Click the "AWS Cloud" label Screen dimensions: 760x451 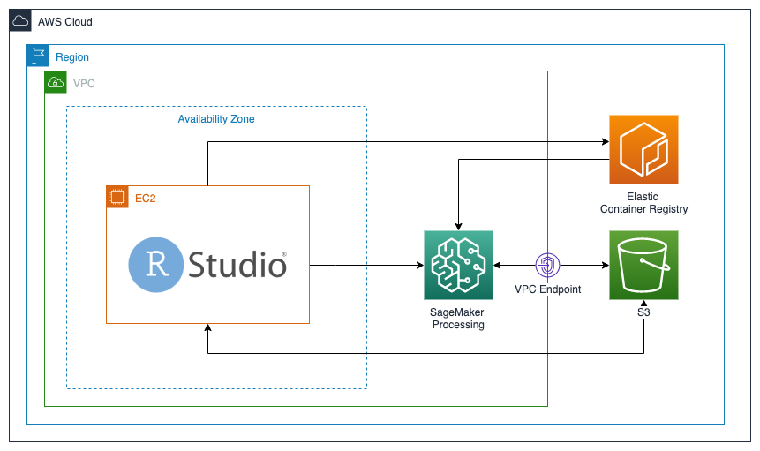(x=65, y=22)
